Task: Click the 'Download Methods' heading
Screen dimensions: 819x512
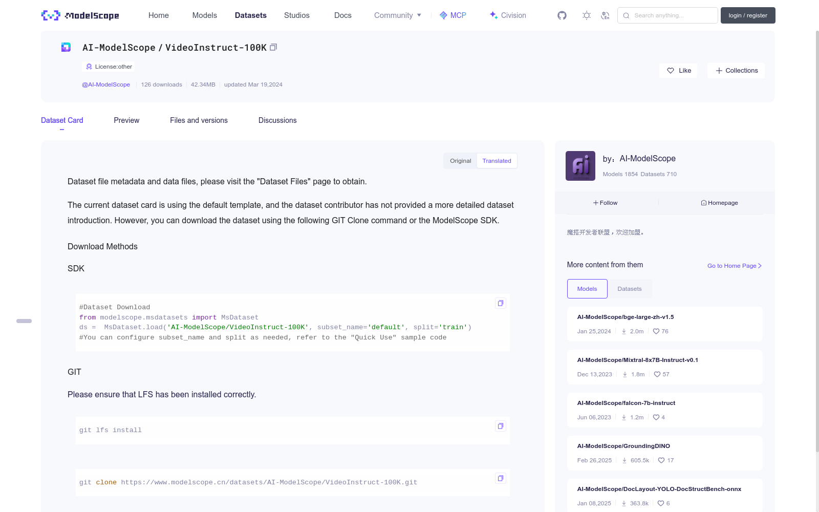Action: pos(102,246)
